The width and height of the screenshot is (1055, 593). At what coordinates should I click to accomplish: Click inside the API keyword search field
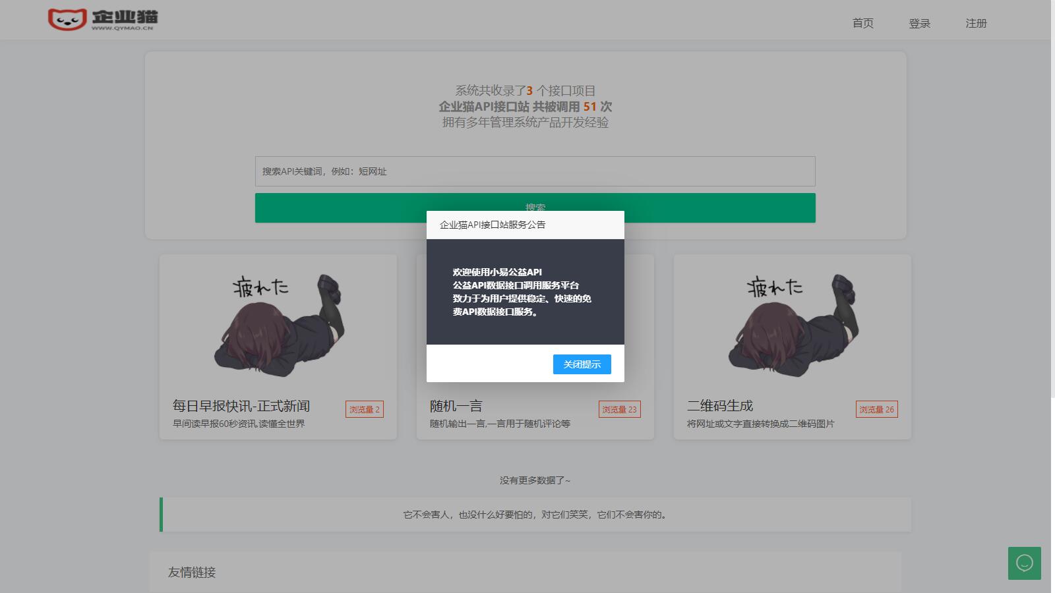point(535,171)
